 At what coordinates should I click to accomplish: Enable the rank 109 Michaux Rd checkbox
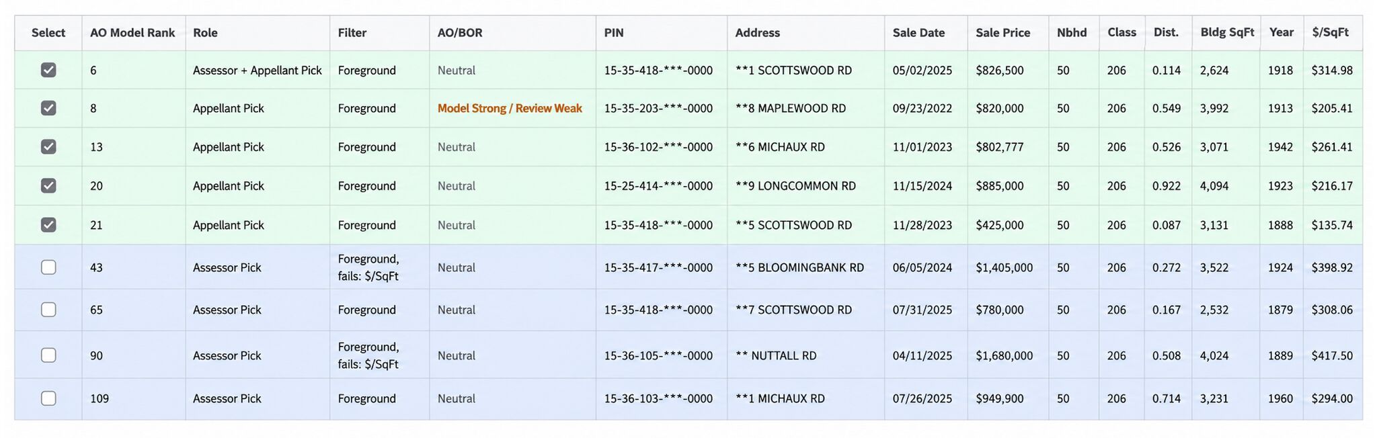(x=48, y=398)
